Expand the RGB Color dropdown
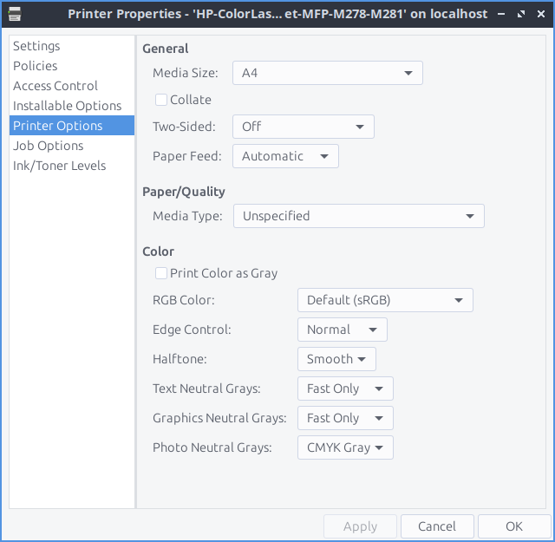 pos(384,301)
